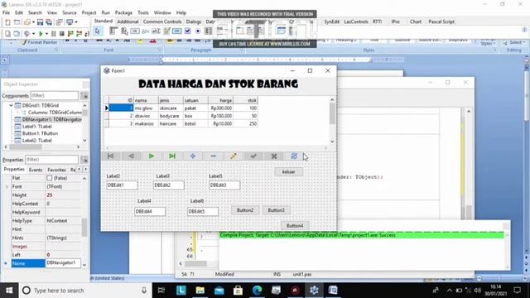Click the DBNavigator Delete minus button
The width and height of the screenshot is (530, 298).
point(213,156)
